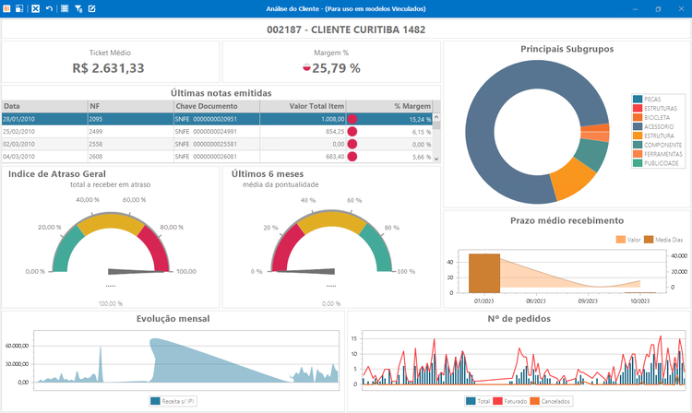Click the save layout icon in title bar

click(x=19, y=8)
